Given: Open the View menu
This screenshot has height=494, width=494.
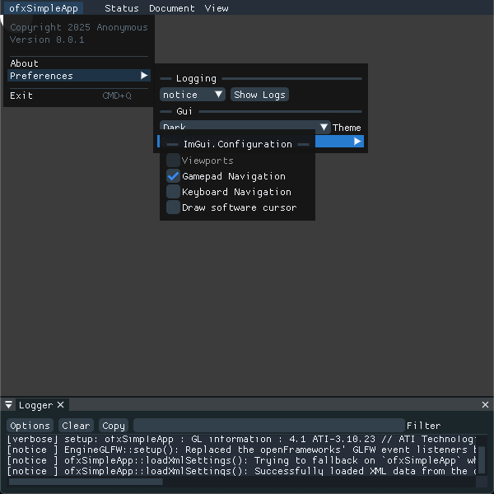Looking at the screenshot, I should pos(217,8).
